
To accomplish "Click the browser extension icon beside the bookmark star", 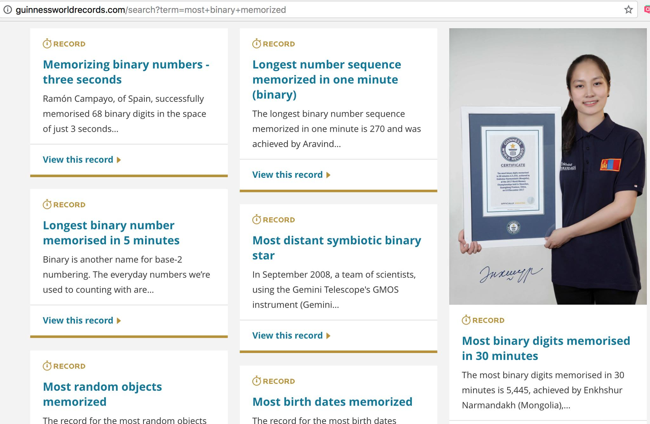I will pyautogui.click(x=647, y=10).
